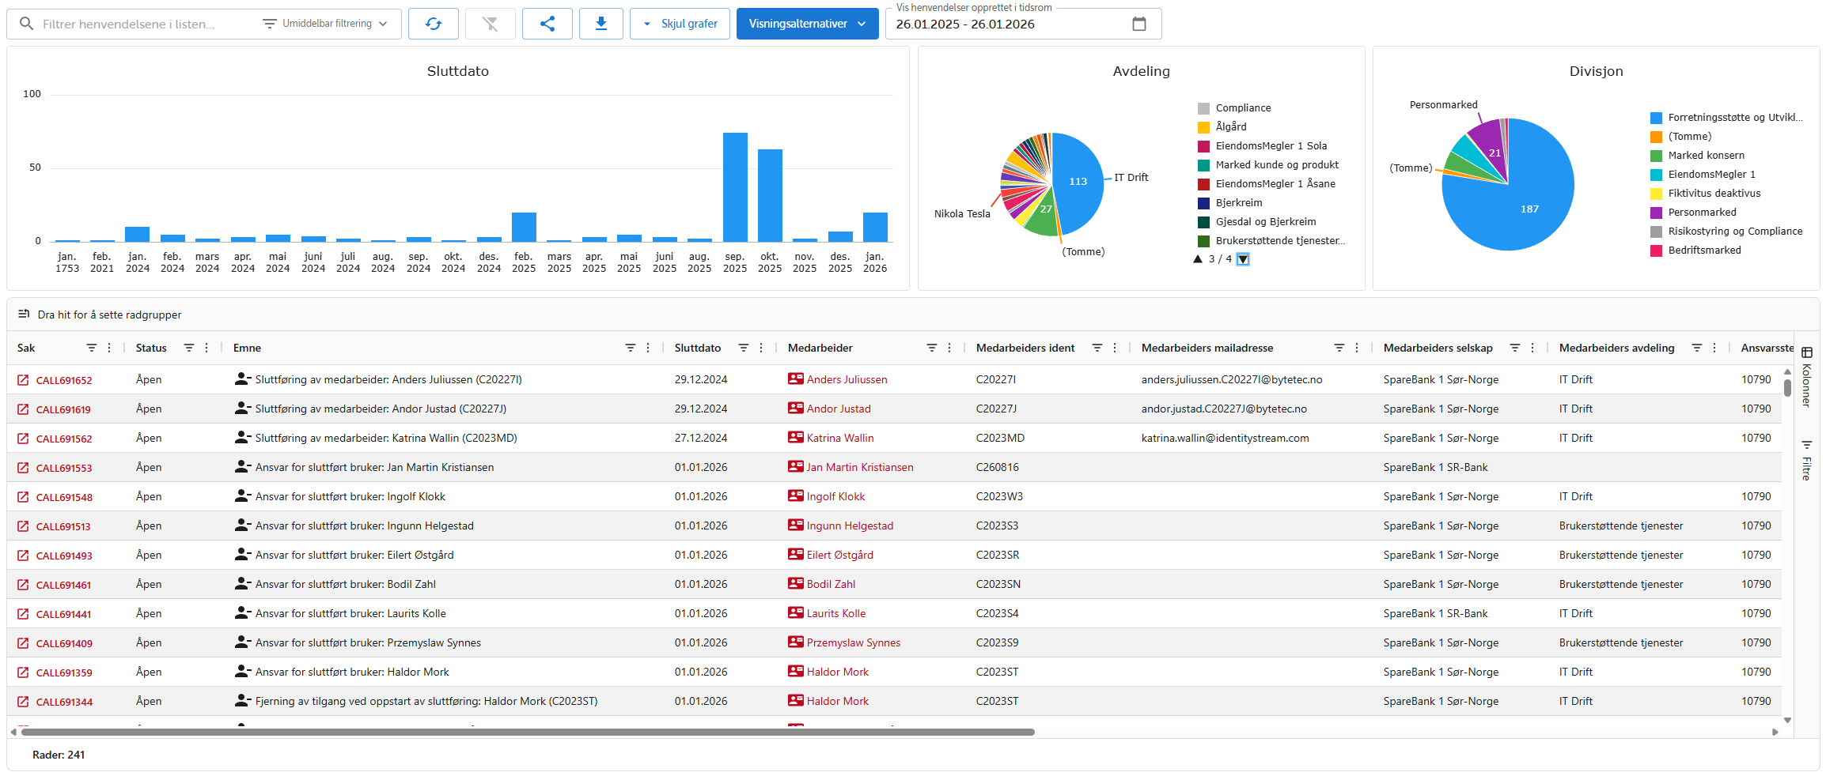Click the contact card icon beside Anders Juliussen
The height and width of the screenshot is (776, 1826).
click(x=795, y=379)
